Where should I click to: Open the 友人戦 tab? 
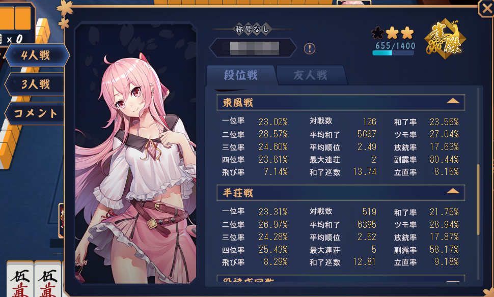point(310,75)
